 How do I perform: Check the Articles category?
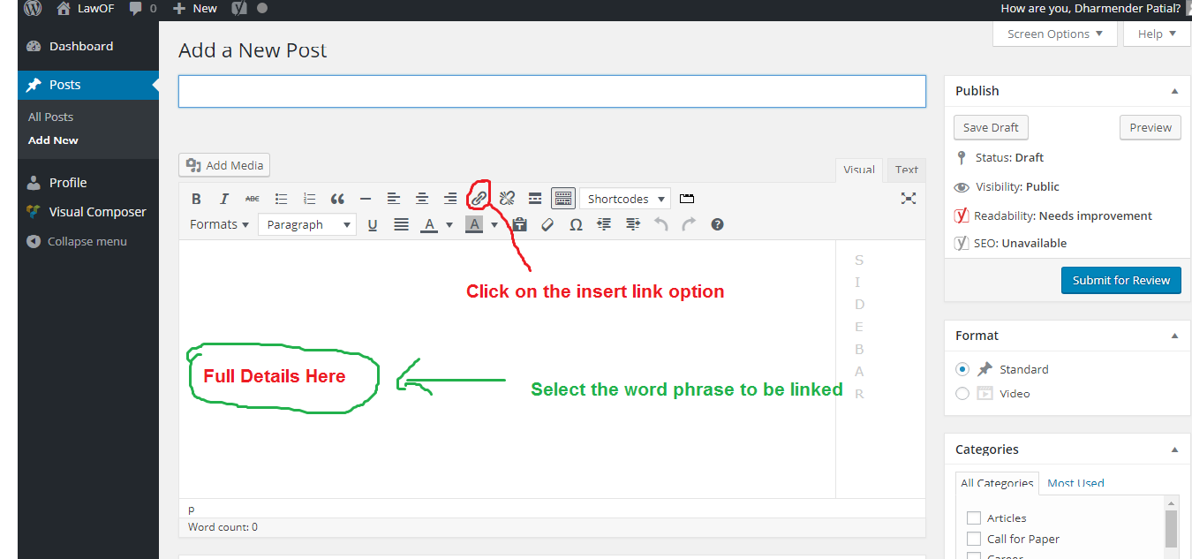[x=974, y=518]
